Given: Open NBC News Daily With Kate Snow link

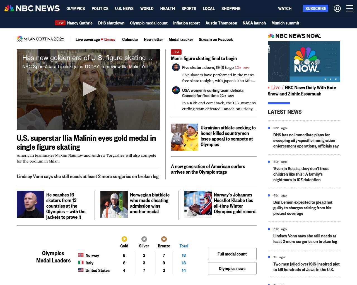Looking at the screenshot, I should 302,91.
